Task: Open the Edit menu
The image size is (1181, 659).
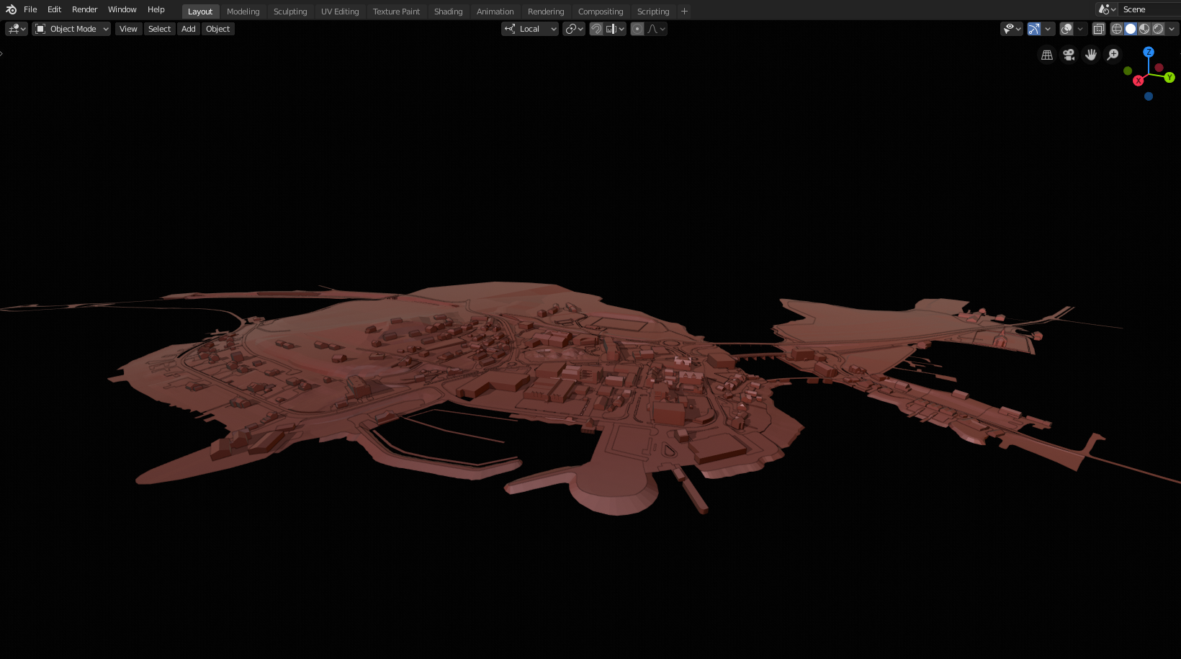Action: 54,9
